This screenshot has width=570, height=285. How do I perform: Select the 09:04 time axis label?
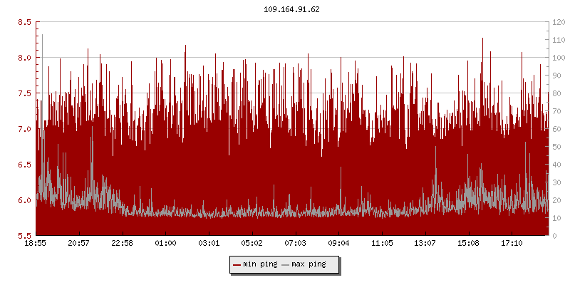pos(339,244)
